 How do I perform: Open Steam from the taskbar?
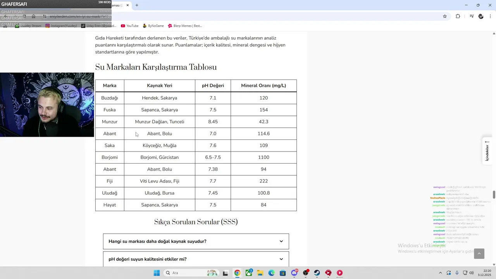point(317,273)
